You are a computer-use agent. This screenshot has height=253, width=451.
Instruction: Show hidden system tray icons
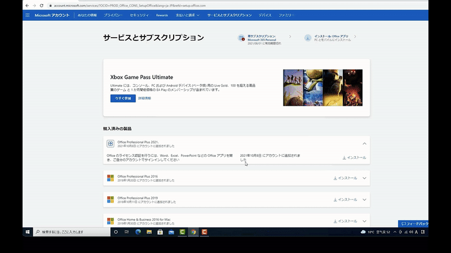395,232
